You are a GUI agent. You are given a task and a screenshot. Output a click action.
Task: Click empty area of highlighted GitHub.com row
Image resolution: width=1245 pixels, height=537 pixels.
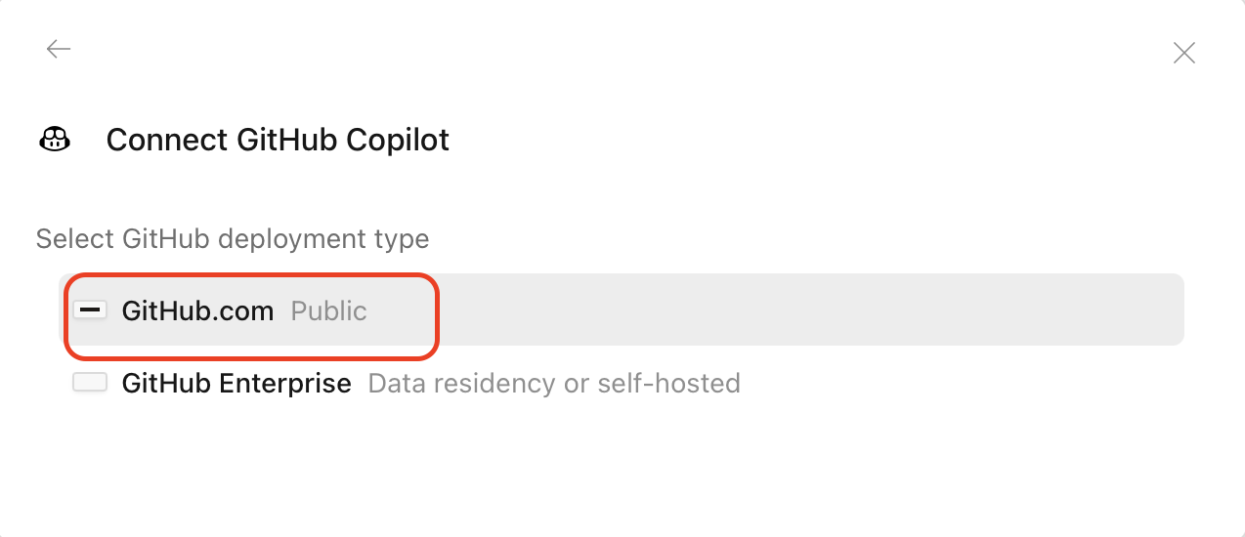[x=782, y=310]
